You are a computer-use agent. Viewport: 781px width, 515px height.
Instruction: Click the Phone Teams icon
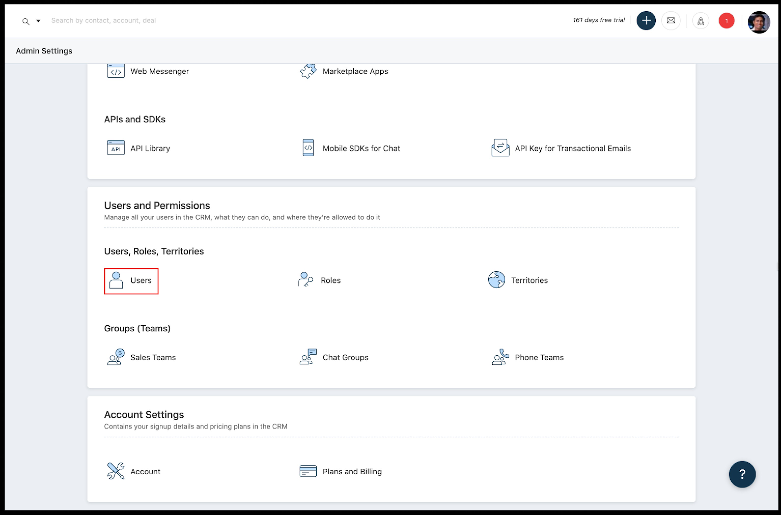[x=500, y=357]
